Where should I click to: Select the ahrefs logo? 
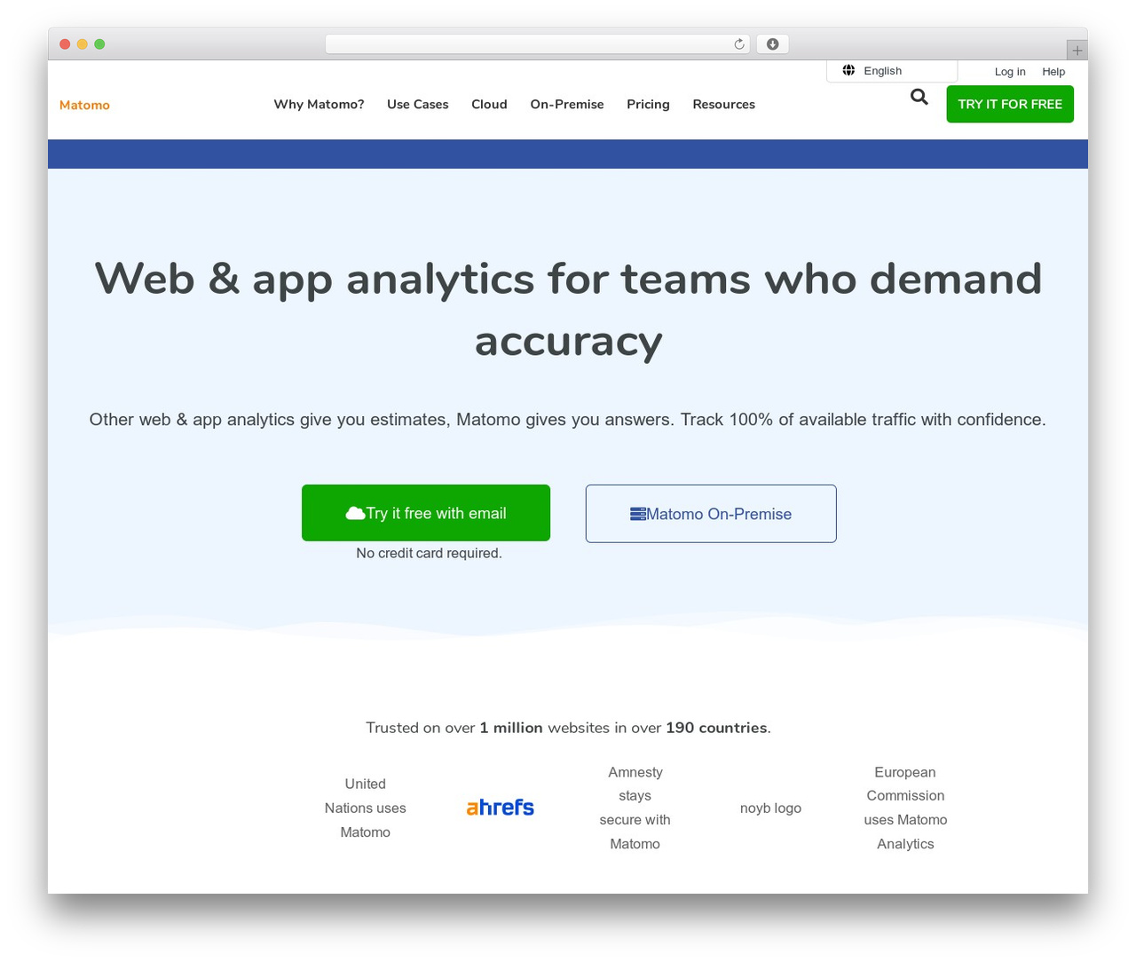(500, 807)
